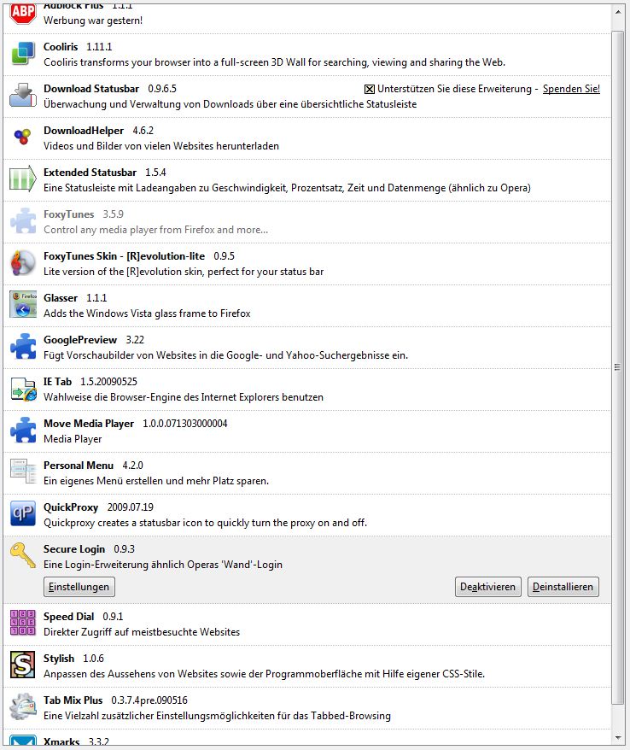Image resolution: width=630 pixels, height=750 pixels.
Task: Select version text '2009.07.19'
Action: tap(131, 507)
